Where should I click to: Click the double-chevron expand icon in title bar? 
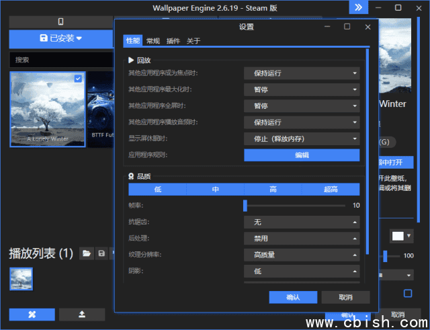tap(359, 7)
